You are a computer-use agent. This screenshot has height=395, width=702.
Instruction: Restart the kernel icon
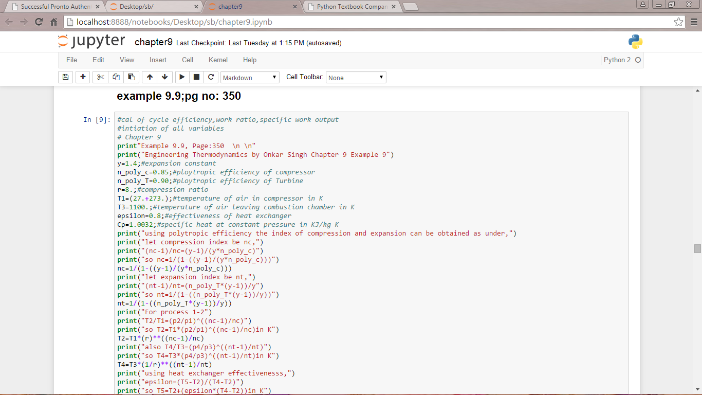point(211,77)
